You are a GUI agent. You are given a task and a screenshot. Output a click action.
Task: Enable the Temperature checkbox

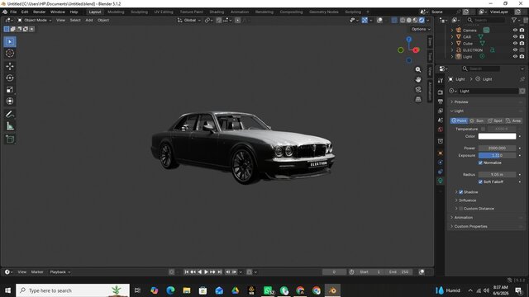tap(483, 129)
